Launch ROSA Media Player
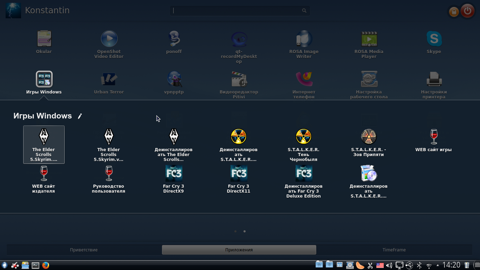480x270 pixels. [369, 44]
